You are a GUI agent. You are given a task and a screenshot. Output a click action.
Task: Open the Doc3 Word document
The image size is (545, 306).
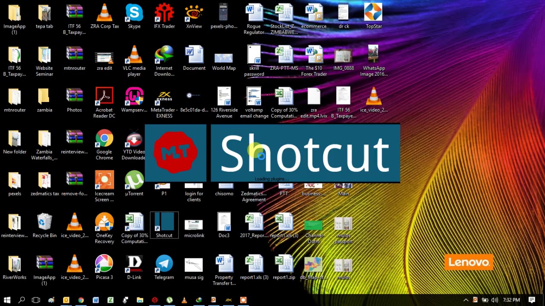[224, 225]
